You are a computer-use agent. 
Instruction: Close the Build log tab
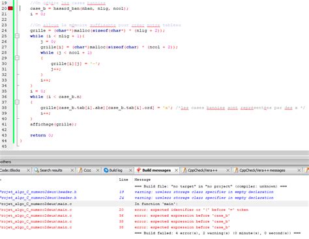click(x=130, y=170)
